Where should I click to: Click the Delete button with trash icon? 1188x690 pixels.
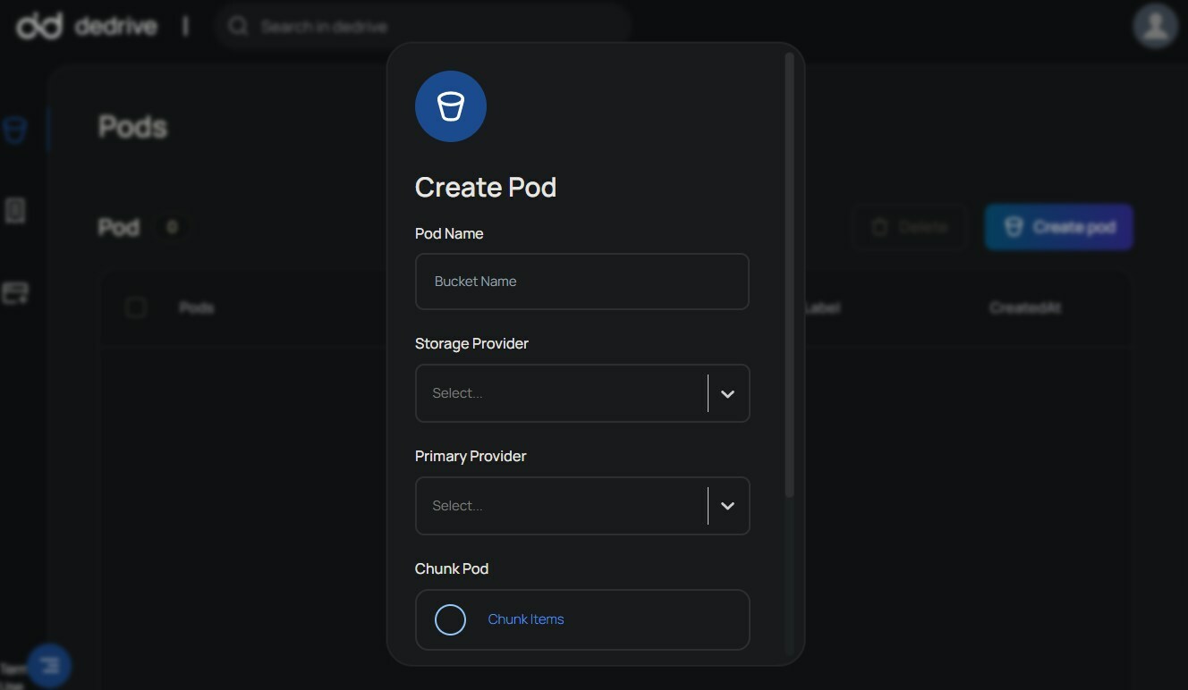click(x=910, y=227)
